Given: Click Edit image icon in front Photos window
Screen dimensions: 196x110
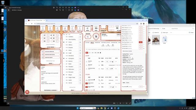Looking at the screenshot, I should 57,10.
